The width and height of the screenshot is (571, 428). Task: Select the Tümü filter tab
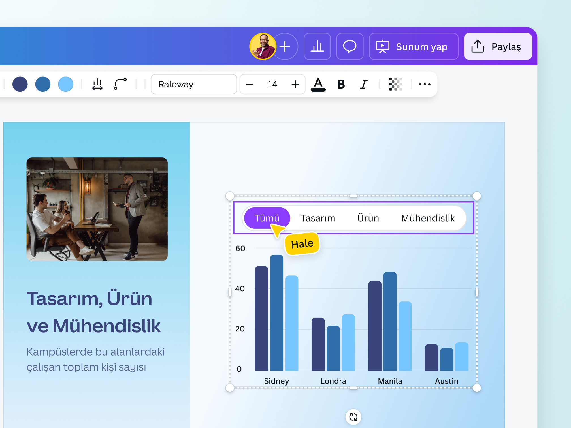[267, 218]
